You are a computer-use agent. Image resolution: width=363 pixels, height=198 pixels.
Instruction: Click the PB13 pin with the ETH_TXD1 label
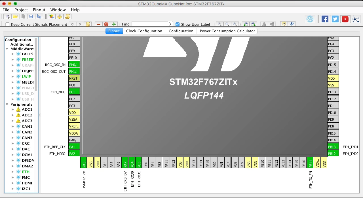[333, 147]
